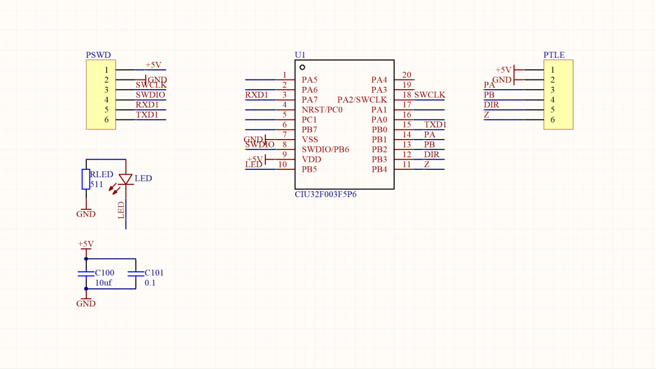Select the GND power port at PSWD pin 2
This screenshot has width=656, height=369.
coord(155,80)
